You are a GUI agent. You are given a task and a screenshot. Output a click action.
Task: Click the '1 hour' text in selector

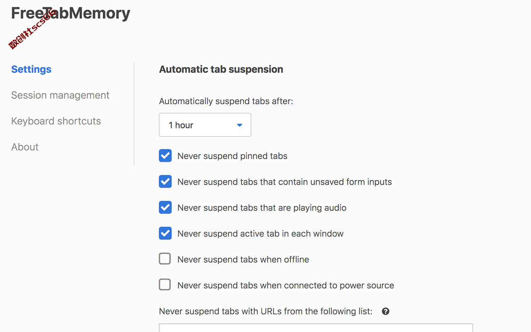[181, 125]
